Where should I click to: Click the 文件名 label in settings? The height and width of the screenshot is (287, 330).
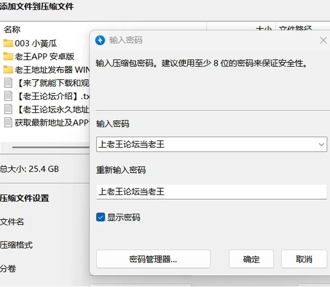12,222
